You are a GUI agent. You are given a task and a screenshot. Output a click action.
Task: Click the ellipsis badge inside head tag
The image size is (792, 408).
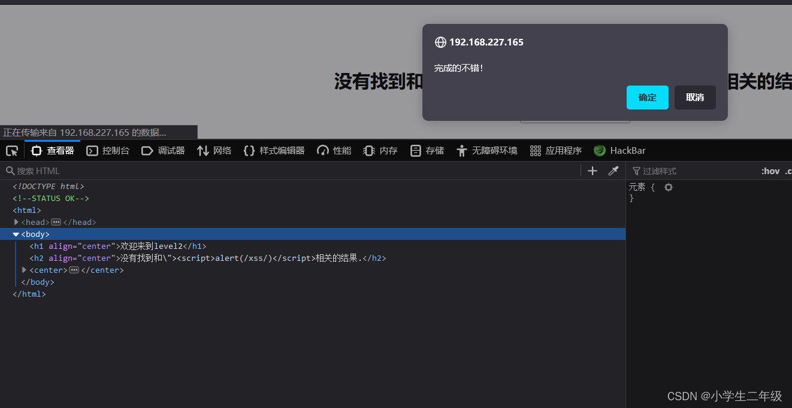coord(56,222)
